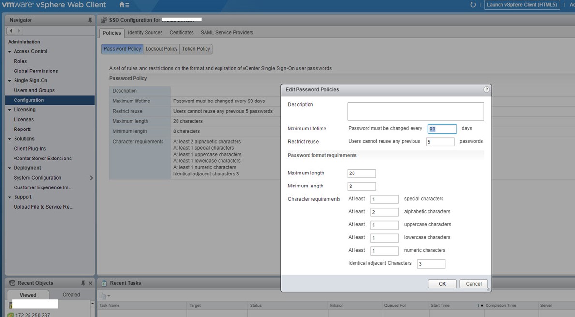Viewport: 575px width, 317px height.
Task: Collapse the Licensing section
Action: [10, 110]
